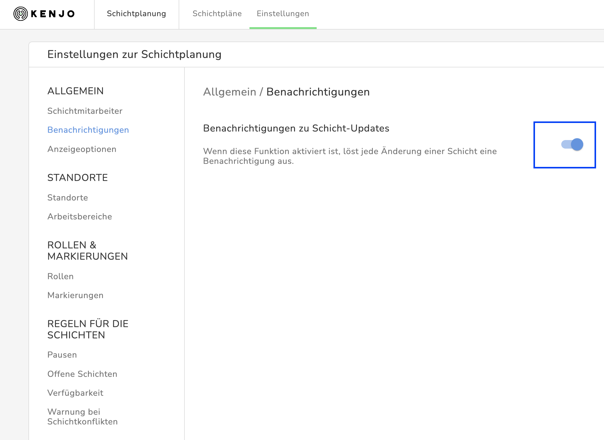Image resolution: width=604 pixels, height=440 pixels.
Task: Open Markierungen settings
Action: pos(75,295)
